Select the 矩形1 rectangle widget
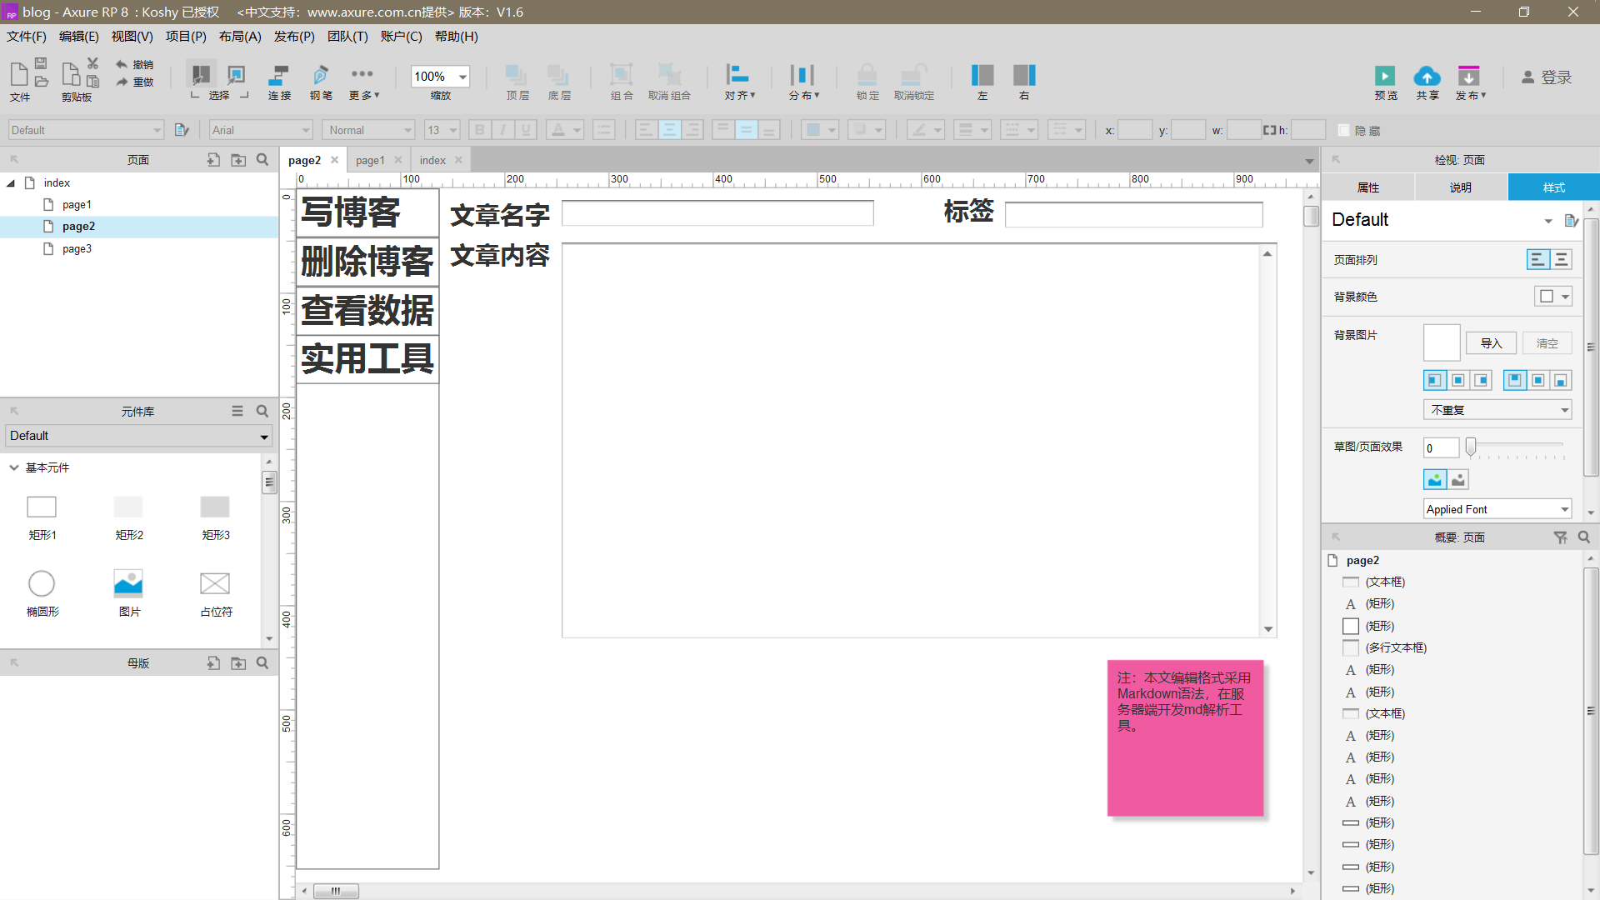The height and width of the screenshot is (900, 1600). point(42,507)
